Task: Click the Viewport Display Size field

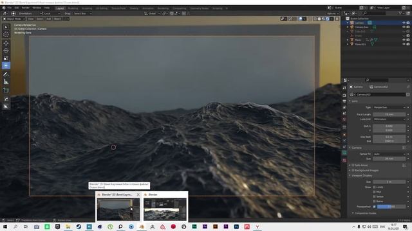Action: click(x=389, y=182)
